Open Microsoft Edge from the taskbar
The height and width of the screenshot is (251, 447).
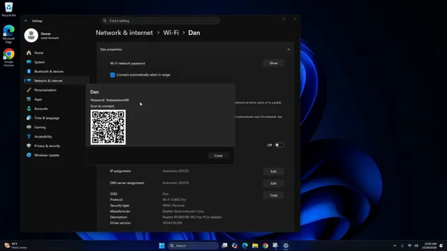(245, 245)
